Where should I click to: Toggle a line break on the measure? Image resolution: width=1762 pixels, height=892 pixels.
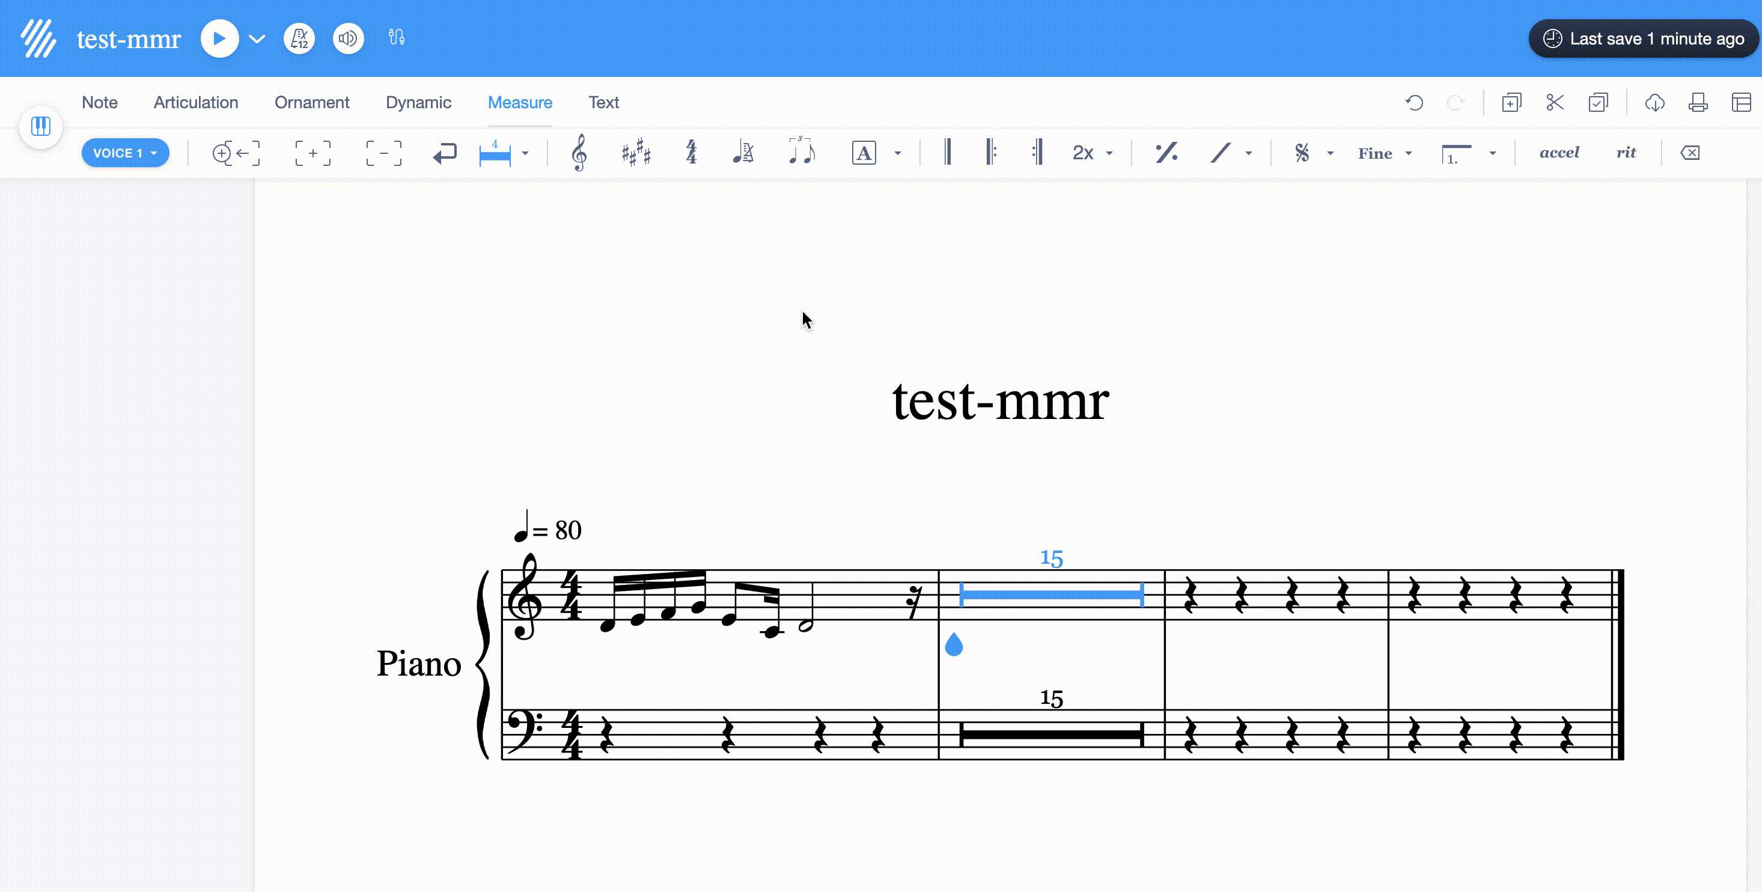[x=445, y=153]
